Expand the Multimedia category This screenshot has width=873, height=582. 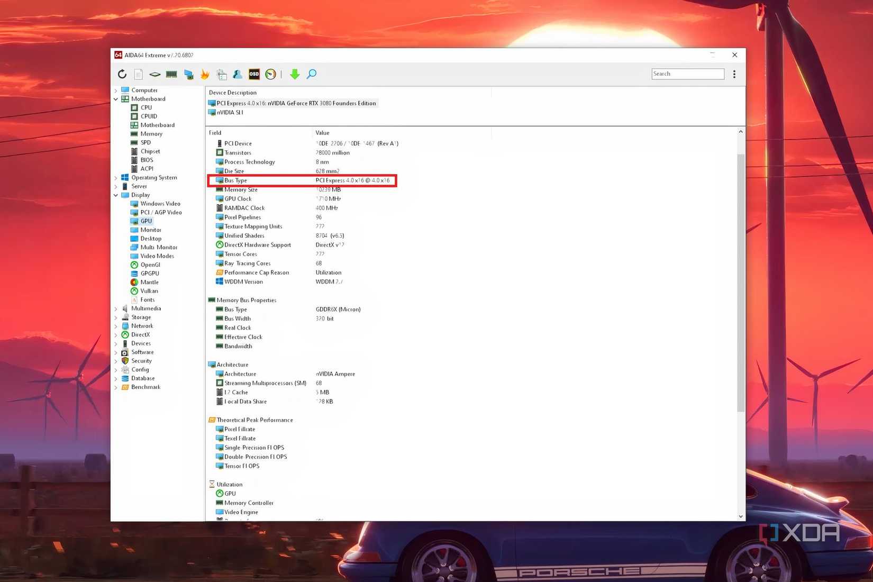click(117, 308)
